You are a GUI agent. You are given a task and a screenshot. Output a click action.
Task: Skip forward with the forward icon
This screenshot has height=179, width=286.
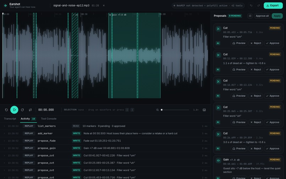[x=22, y=110]
